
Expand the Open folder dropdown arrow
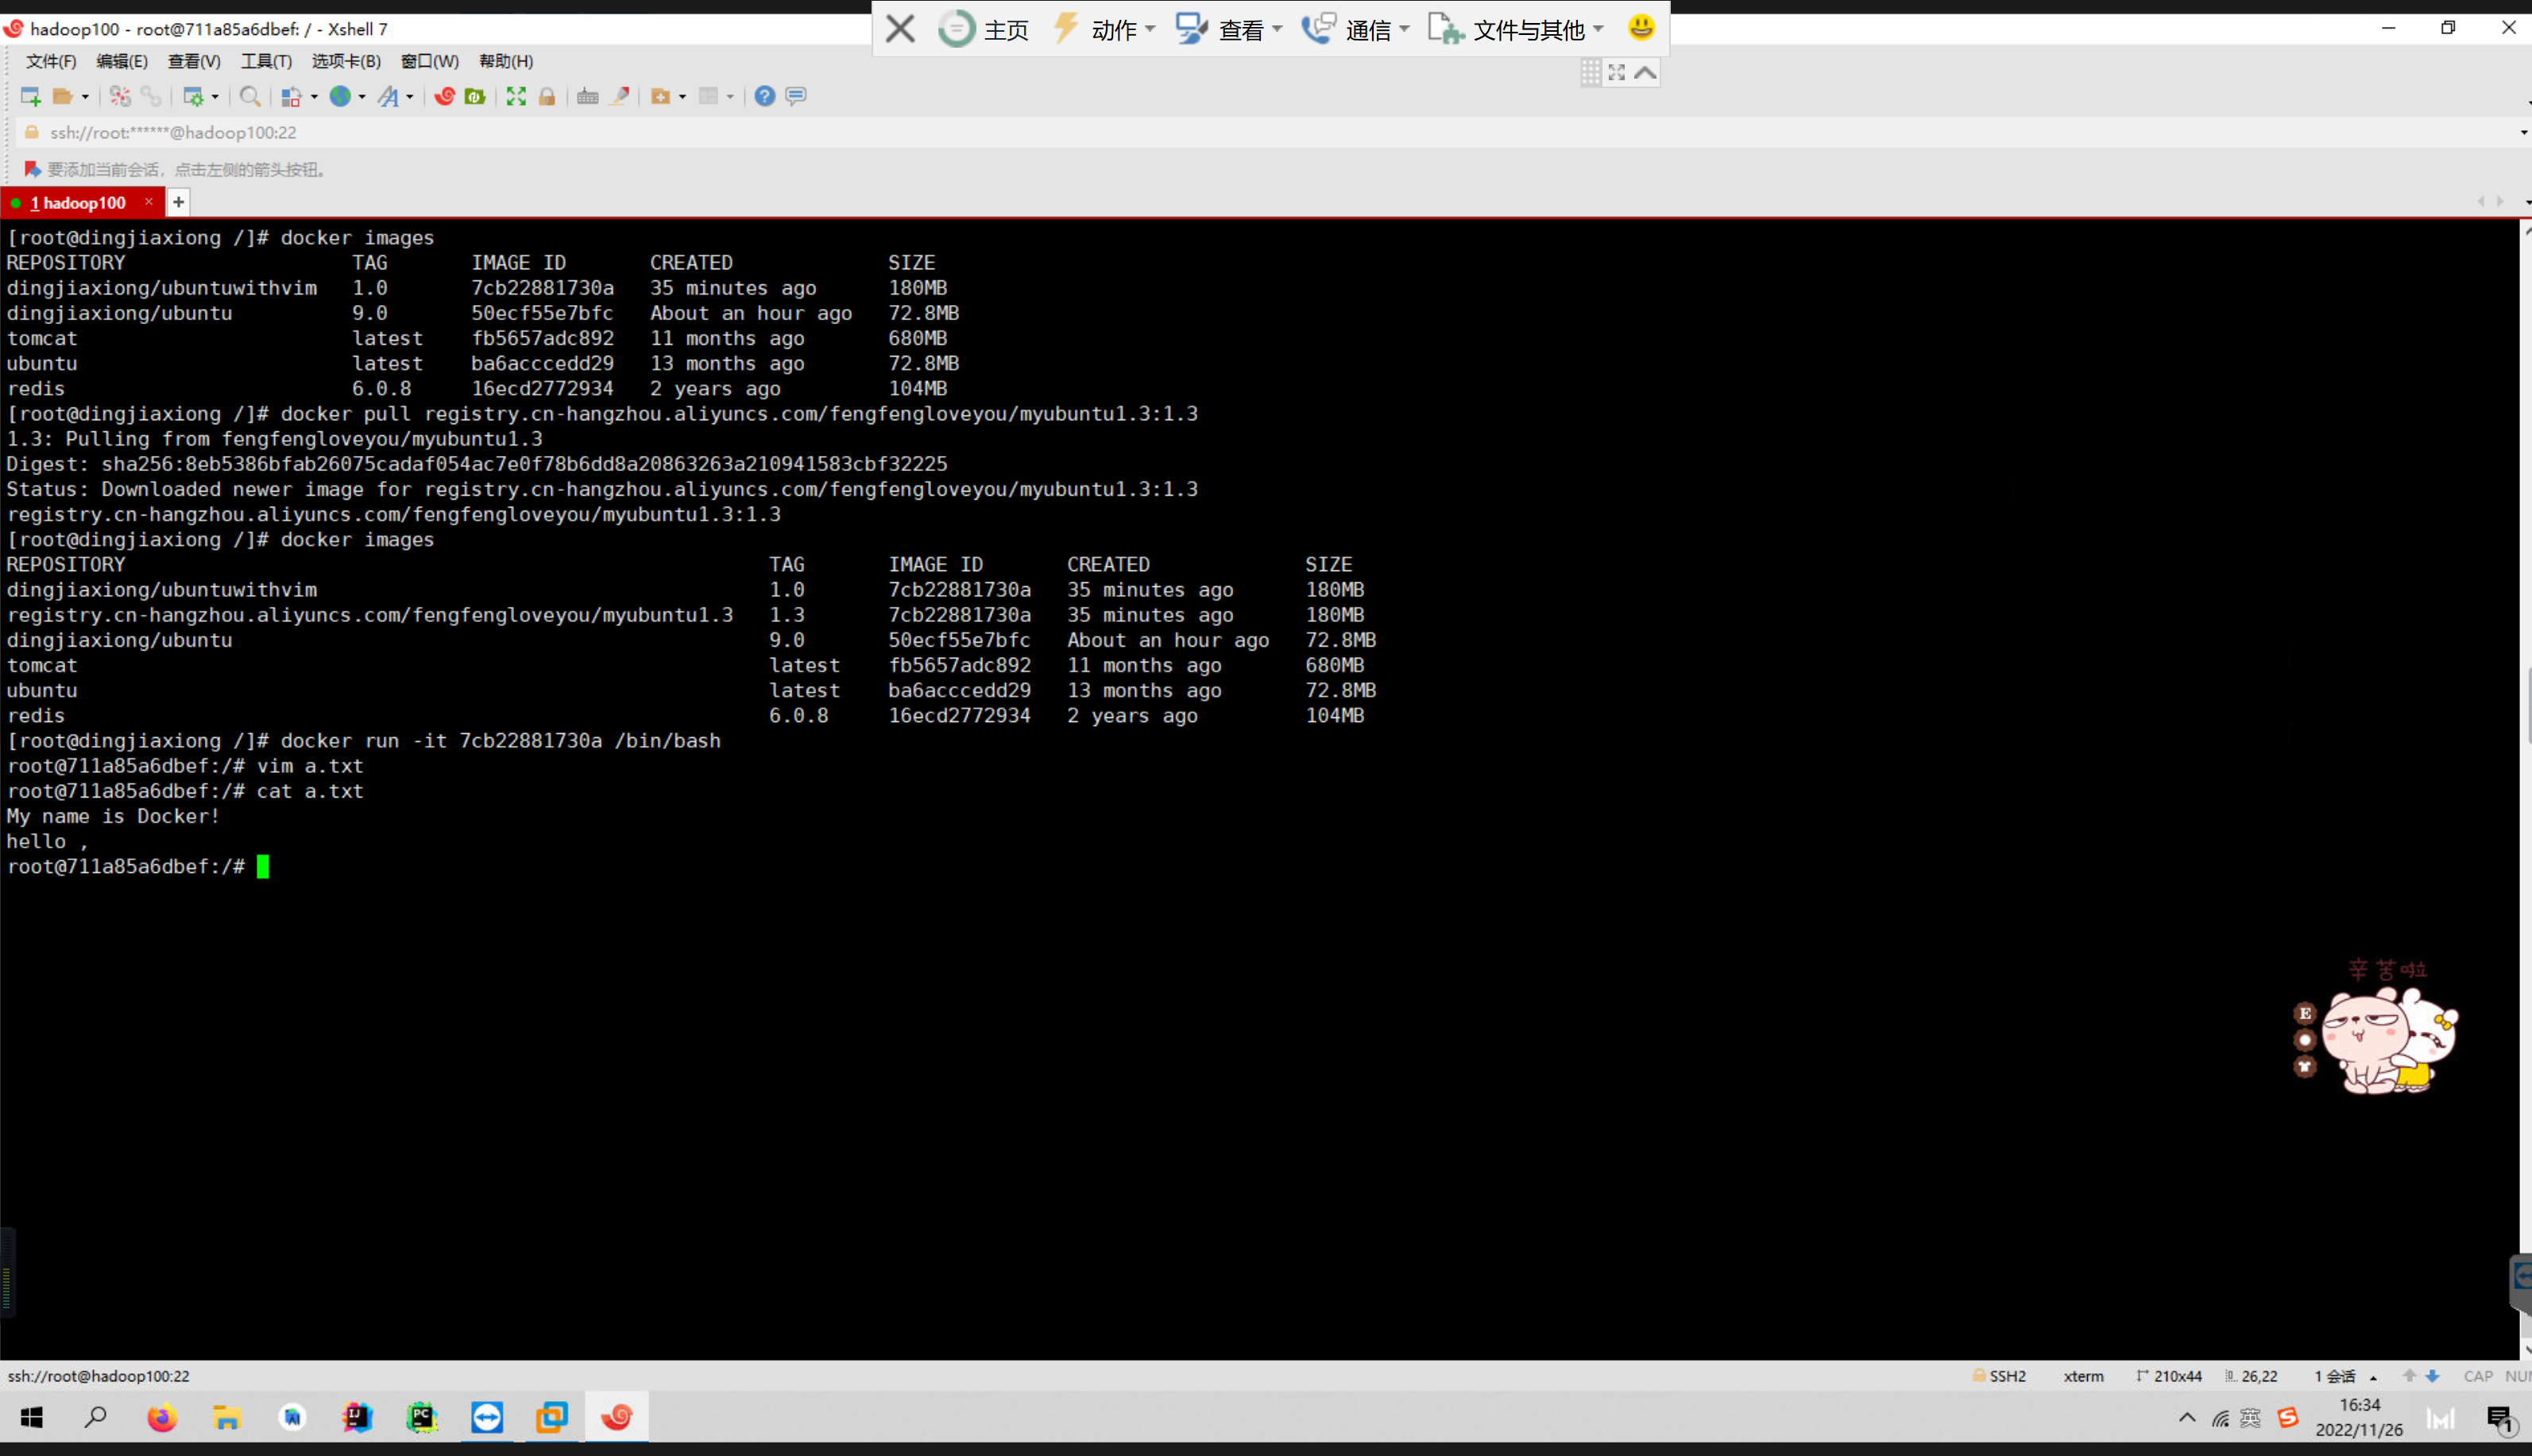pyautogui.click(x=85, y=97)
